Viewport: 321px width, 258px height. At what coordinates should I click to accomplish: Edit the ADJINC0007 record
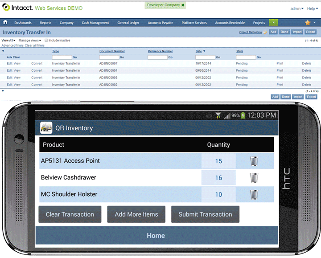(x=9, y=63)
